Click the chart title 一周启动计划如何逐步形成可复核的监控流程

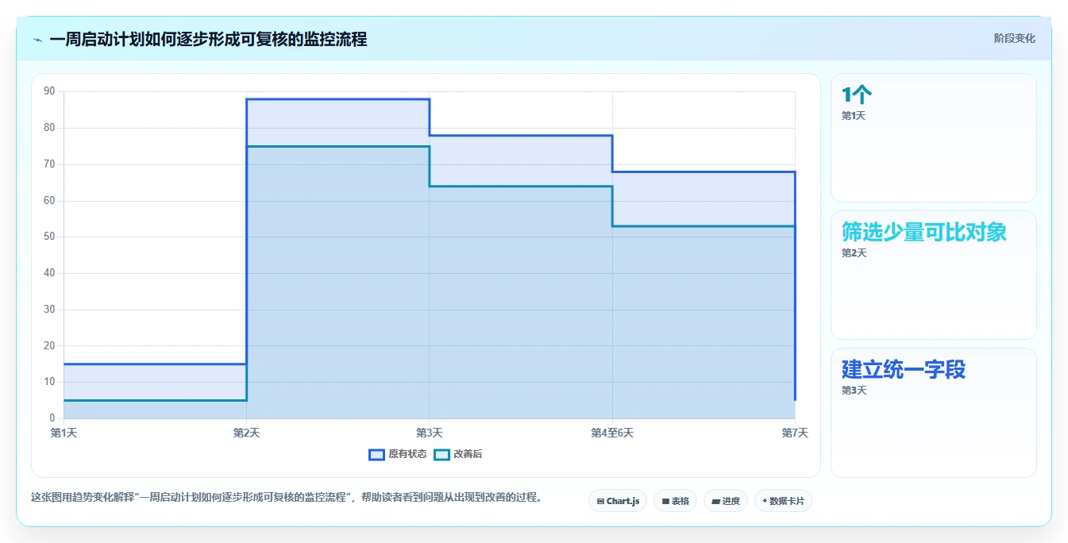tap(208, 40)
